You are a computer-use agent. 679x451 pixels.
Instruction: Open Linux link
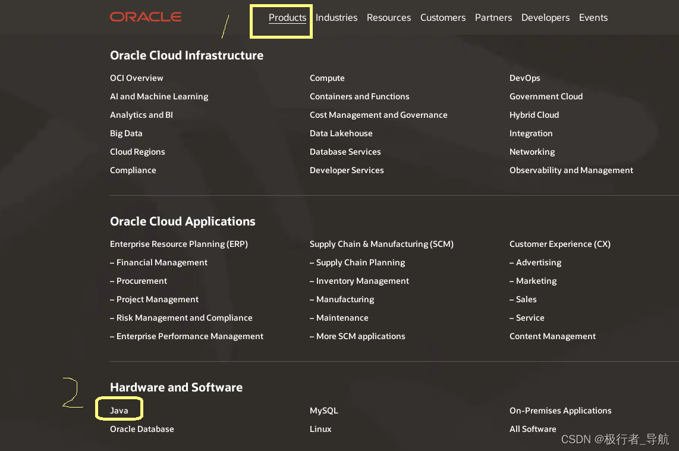(320, 429)
